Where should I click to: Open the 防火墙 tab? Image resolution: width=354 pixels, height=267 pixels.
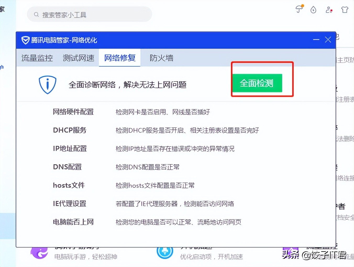[161, 58]
